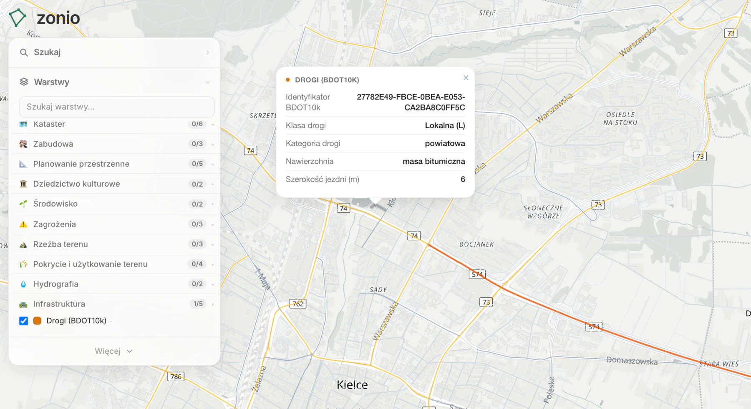
Task: Open the Szukaj search row
Action: coord(114,52)
